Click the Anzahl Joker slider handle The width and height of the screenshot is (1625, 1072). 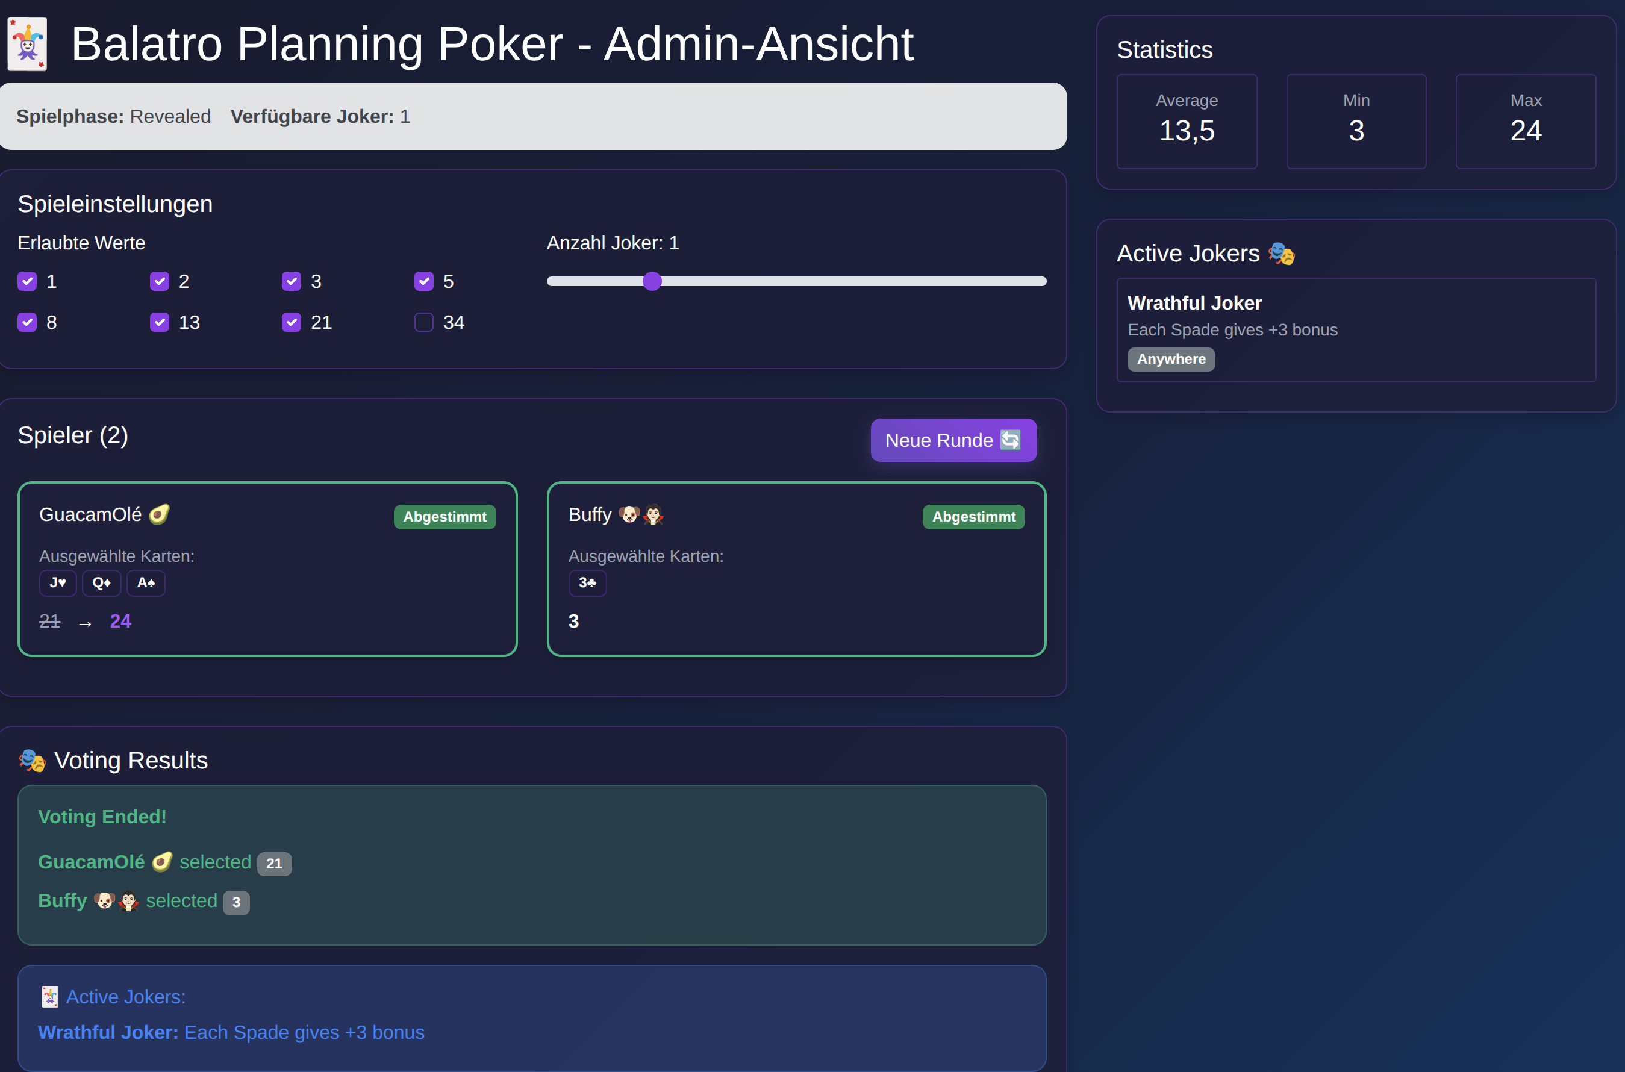coord(652,281)
